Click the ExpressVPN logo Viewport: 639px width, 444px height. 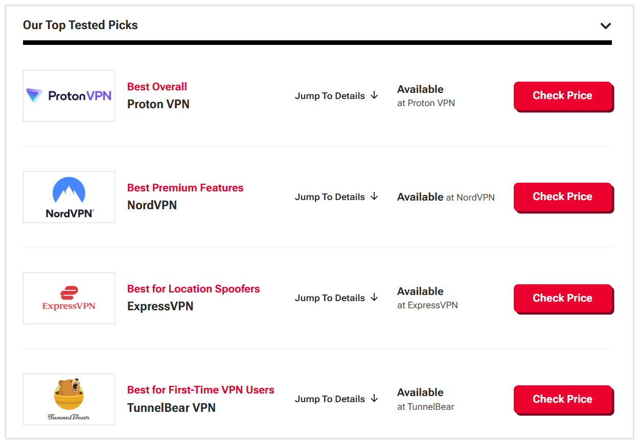69,298
